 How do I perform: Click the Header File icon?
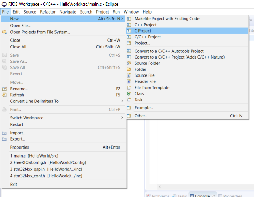pyautogui.click(x=129, y=81)
